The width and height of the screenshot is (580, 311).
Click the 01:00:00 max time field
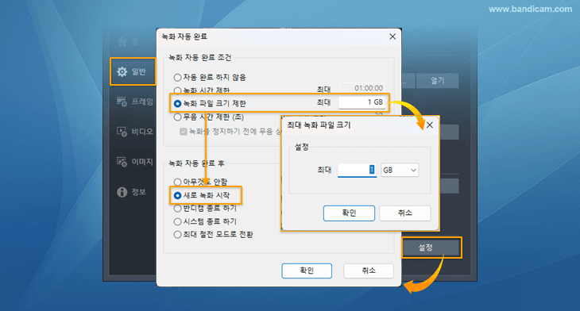click(x=362, y=88)
